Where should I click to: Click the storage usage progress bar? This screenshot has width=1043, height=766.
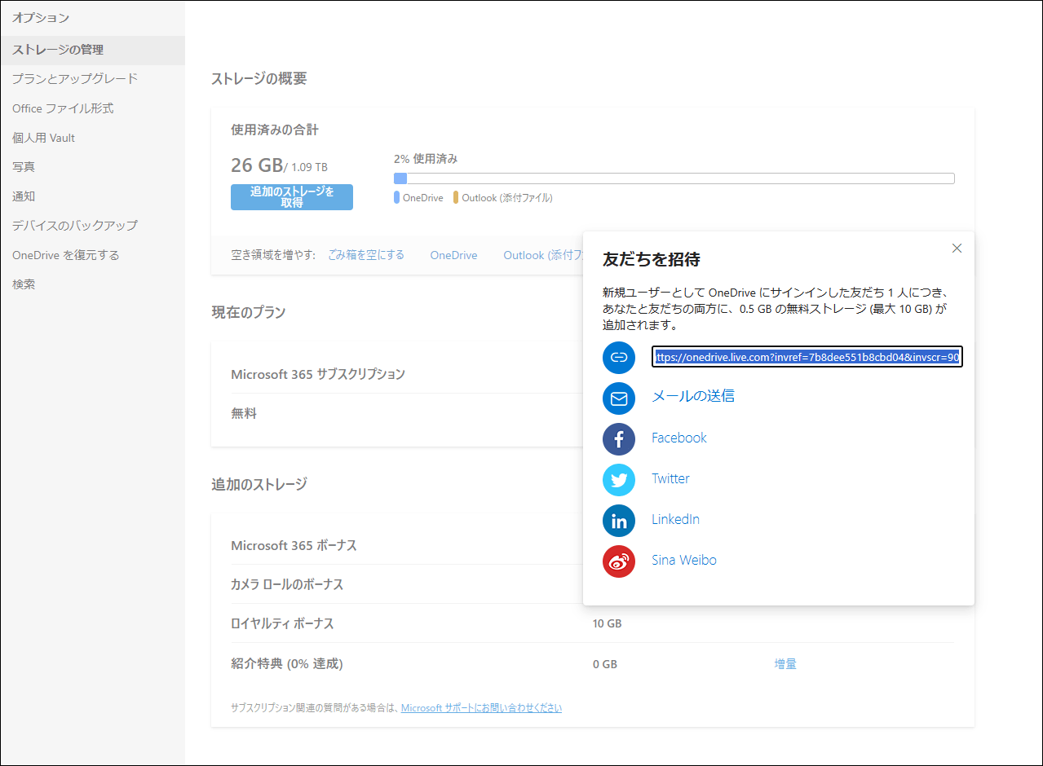(674, 178)
